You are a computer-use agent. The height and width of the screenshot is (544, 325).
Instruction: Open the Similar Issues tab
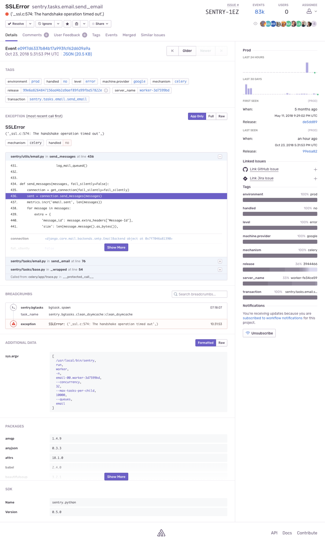pyautogui.click(x=153, y=35)
